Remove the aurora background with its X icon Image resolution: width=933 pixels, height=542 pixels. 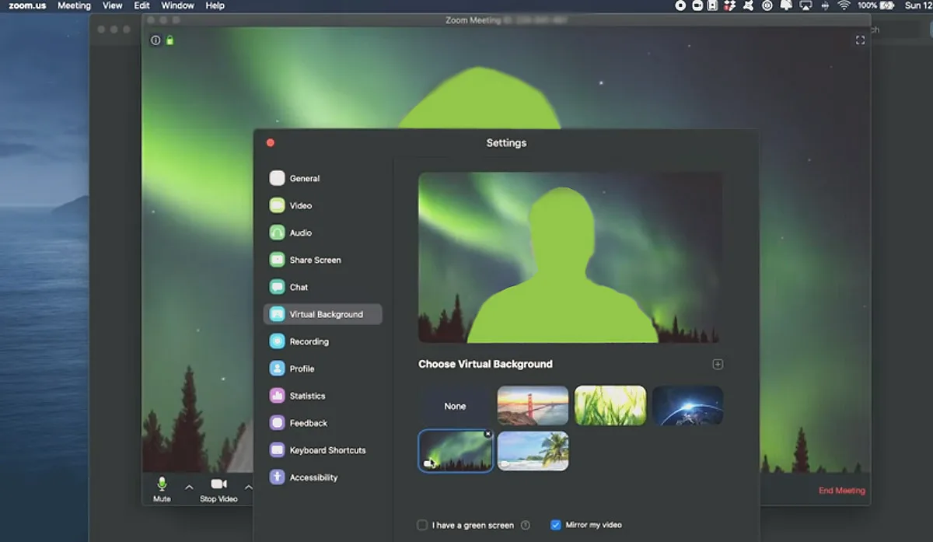pyautogui.click(x=487, y=434)
